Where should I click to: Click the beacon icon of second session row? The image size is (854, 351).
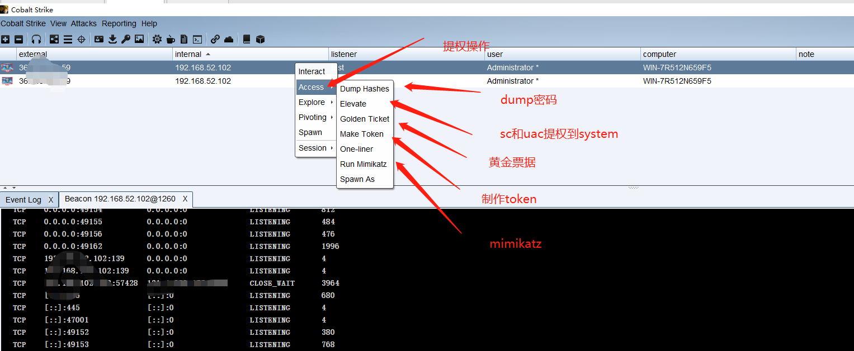point(7,81)
